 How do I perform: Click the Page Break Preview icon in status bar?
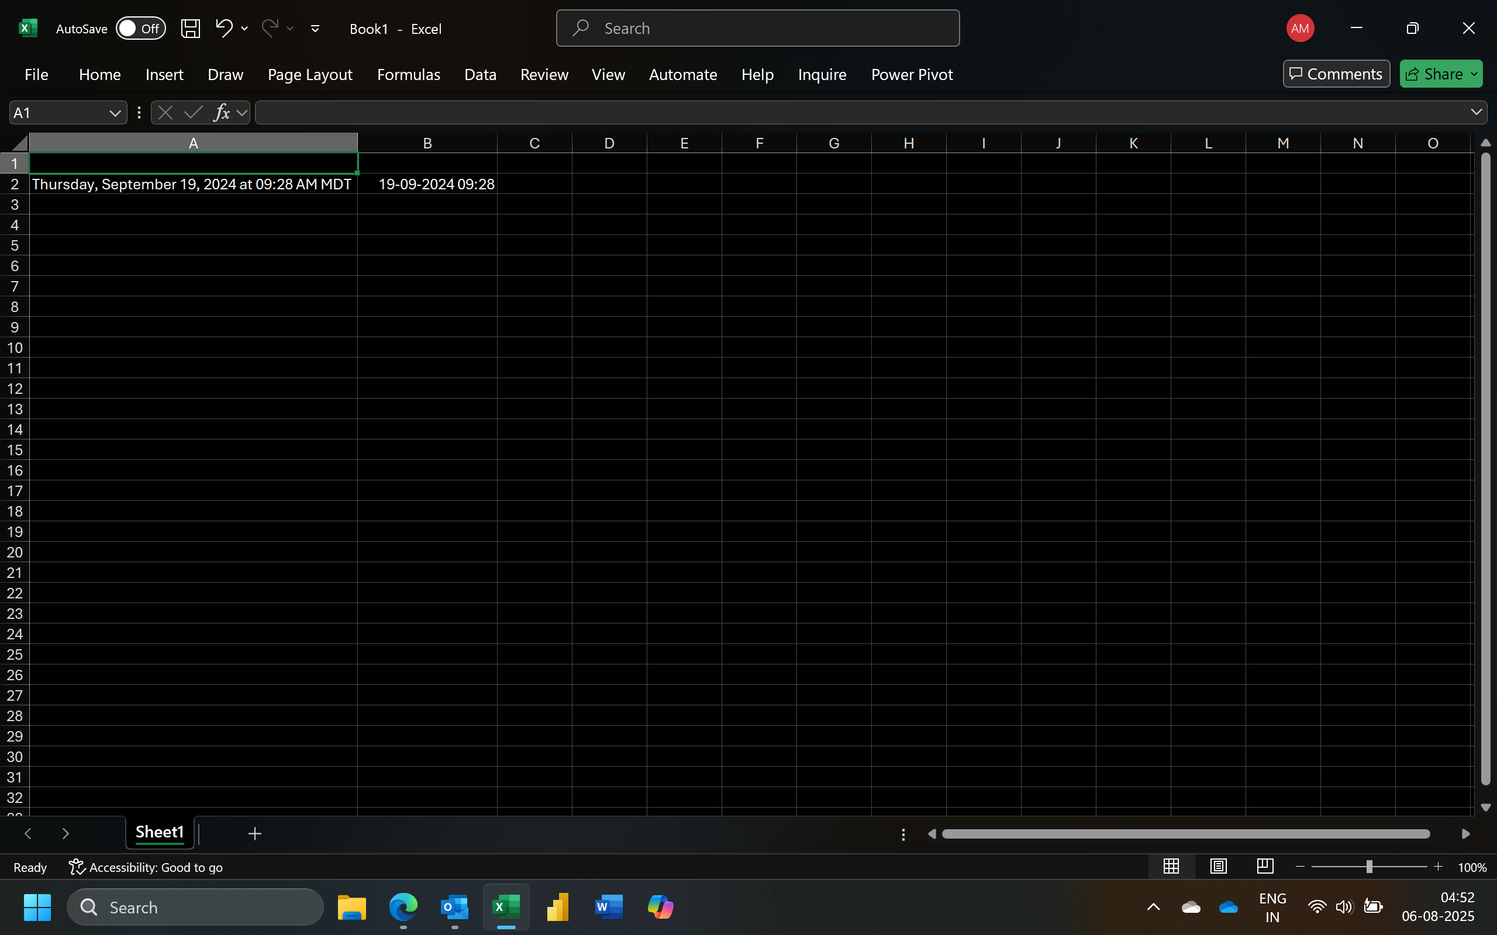pyautogui.click(x=1264, y=867)
